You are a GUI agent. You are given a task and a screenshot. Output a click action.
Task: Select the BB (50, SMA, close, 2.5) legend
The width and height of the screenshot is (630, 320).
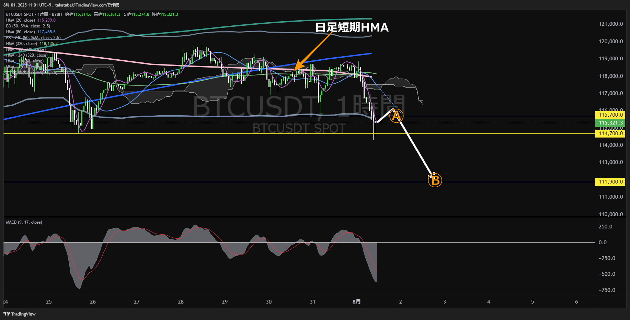click(x=28, y=26)
